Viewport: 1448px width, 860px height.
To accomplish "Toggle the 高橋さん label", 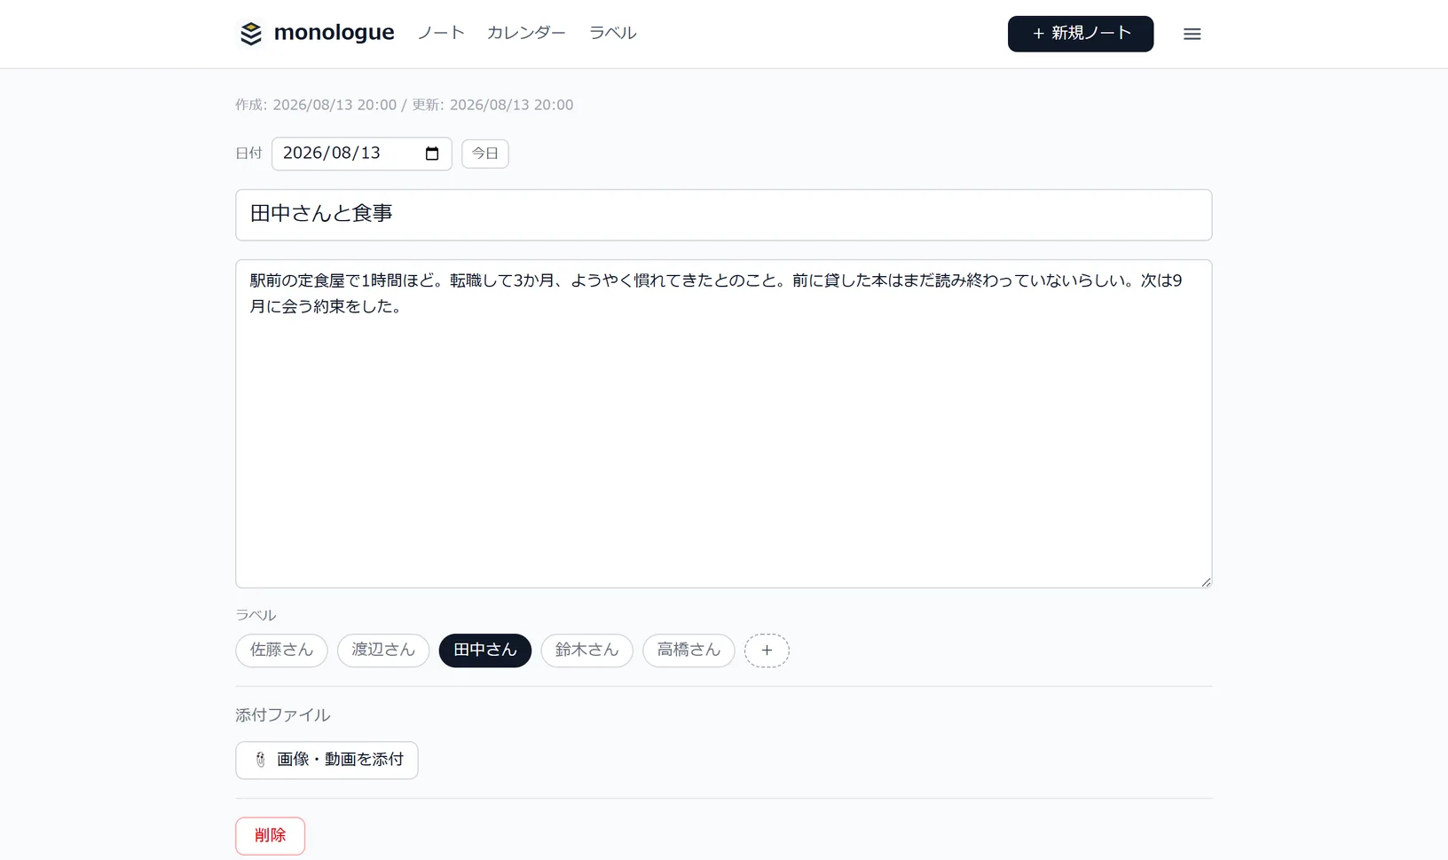I will (x=689, y=651).
